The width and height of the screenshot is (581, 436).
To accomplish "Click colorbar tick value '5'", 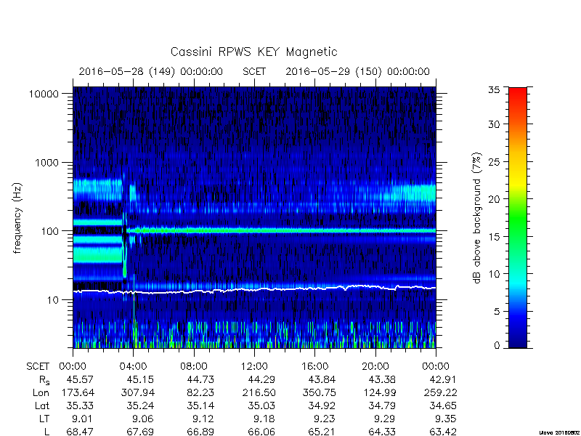I will point(497,312).
